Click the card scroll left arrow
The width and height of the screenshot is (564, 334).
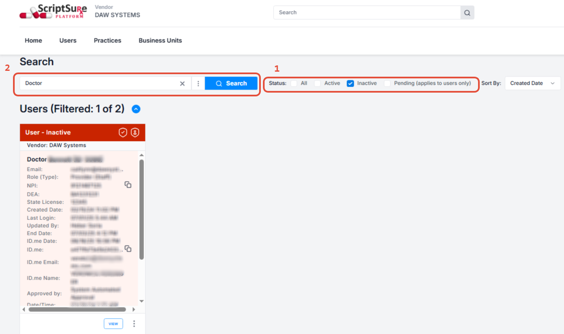(24, 309)
